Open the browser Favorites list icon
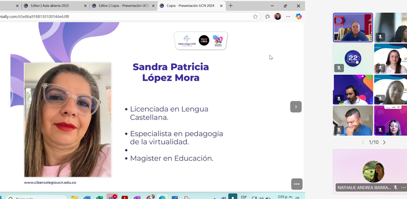Image resolution: width=407 pixels, height=199 pixels. click(267, 16)
